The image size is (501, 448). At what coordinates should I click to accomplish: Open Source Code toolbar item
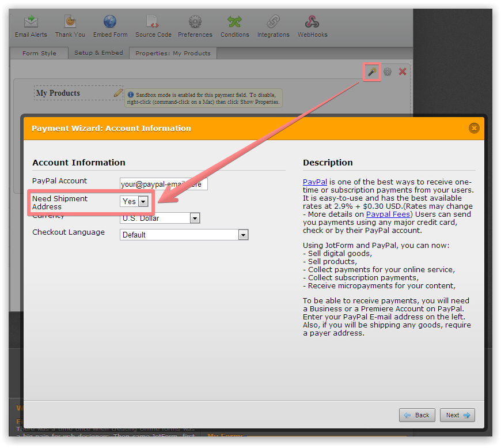(153, 27)
